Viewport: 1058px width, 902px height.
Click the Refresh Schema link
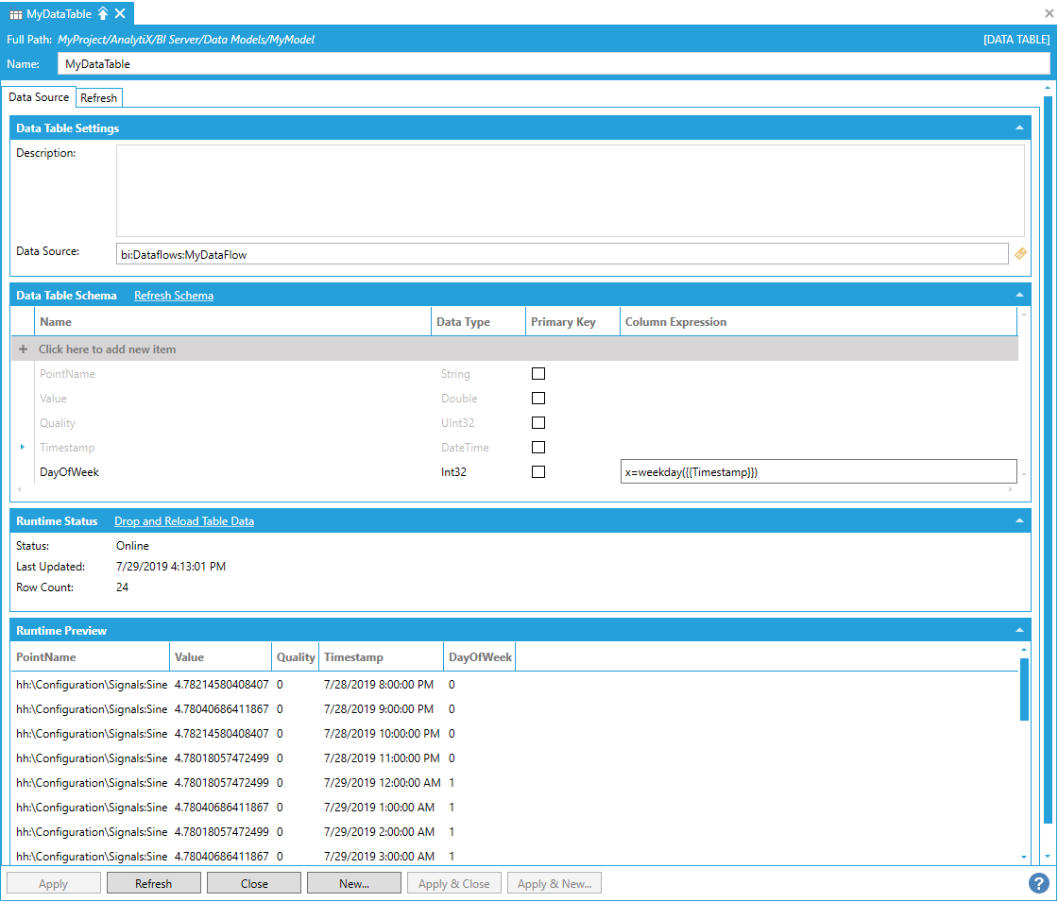point(174,296)
